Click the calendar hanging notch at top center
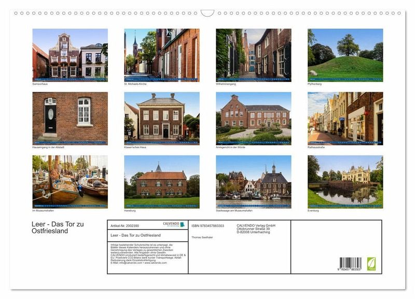Screen dimensions: 415x299 tap(208, 13)
